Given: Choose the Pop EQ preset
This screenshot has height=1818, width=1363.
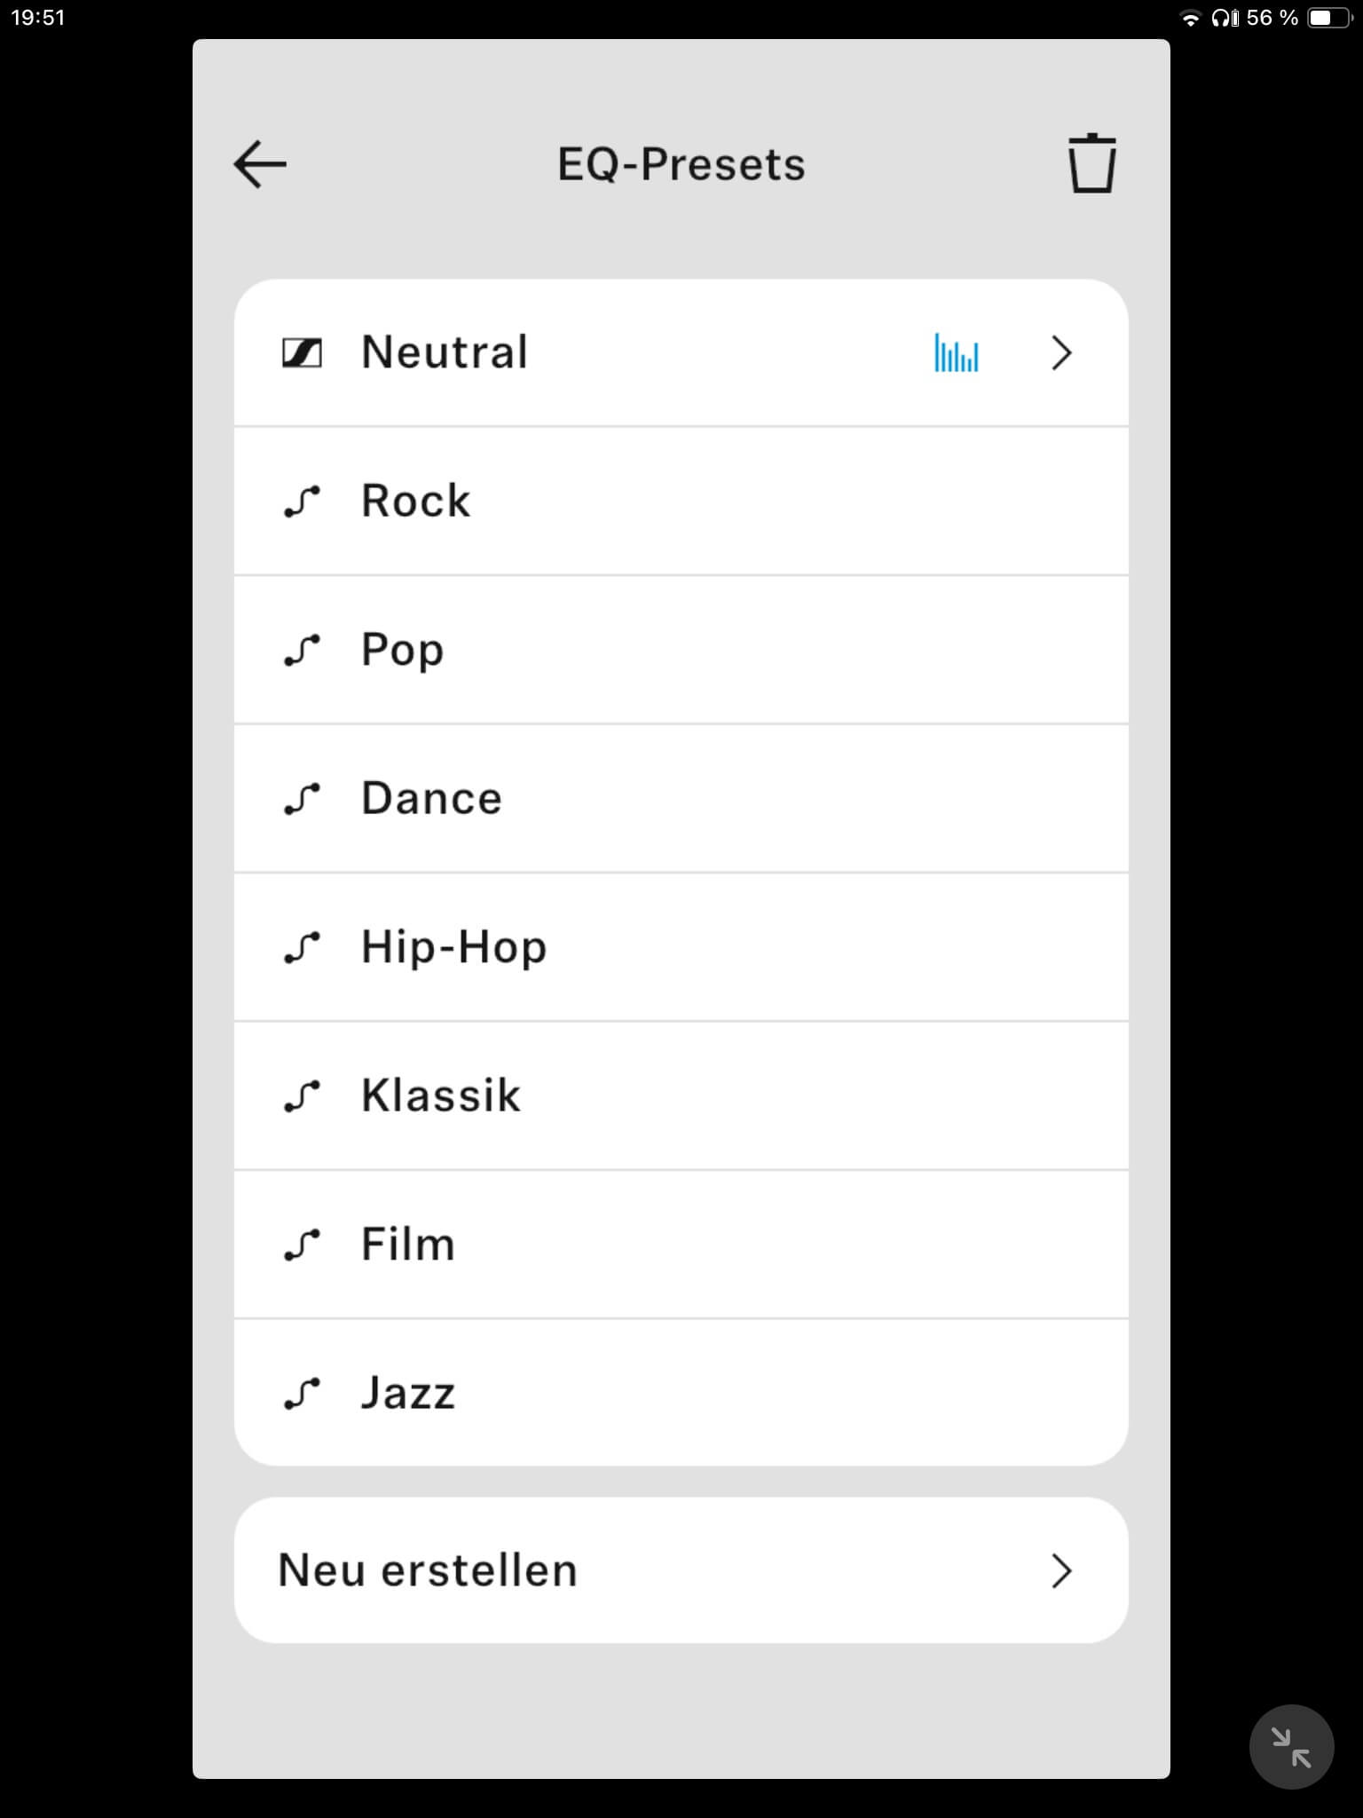Looking at the screenshot, I should tap(402, 650).
